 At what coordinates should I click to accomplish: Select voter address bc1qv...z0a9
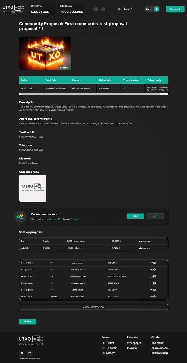pos(27,276)
